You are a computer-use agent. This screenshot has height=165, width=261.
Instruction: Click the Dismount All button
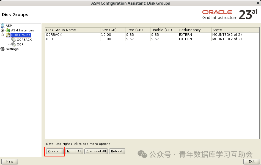(96, 151)
